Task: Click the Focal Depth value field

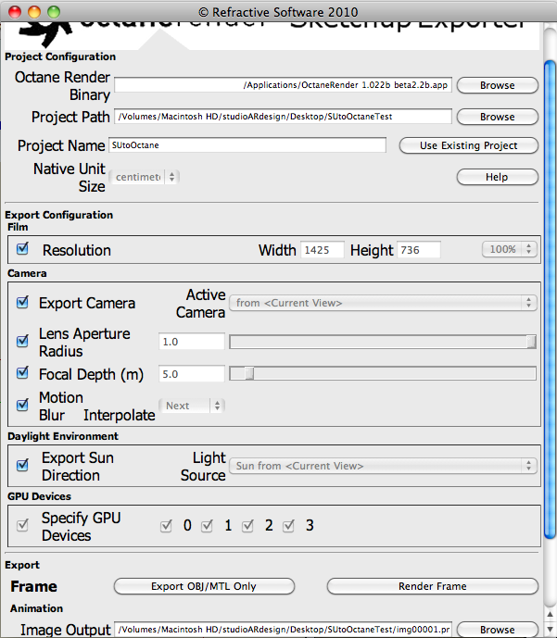Action: click(191, 373)
